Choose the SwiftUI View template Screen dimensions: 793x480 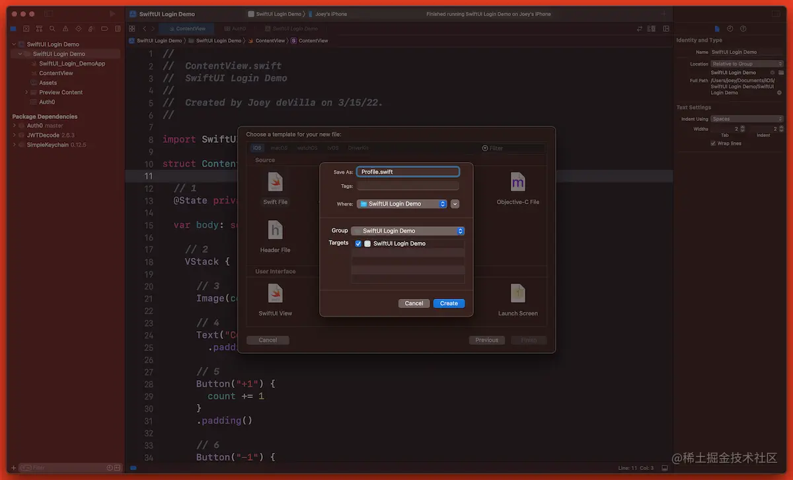pyautogui.click(x=275, y=294)
